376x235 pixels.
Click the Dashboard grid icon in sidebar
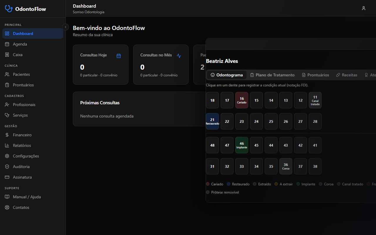click(7, 33)
